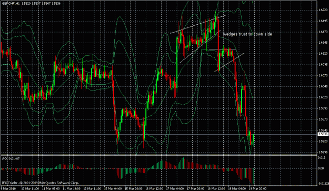The image size is (329, 191).
Task: Click the 0.012 value on AO scale
Action: [321, 157]
